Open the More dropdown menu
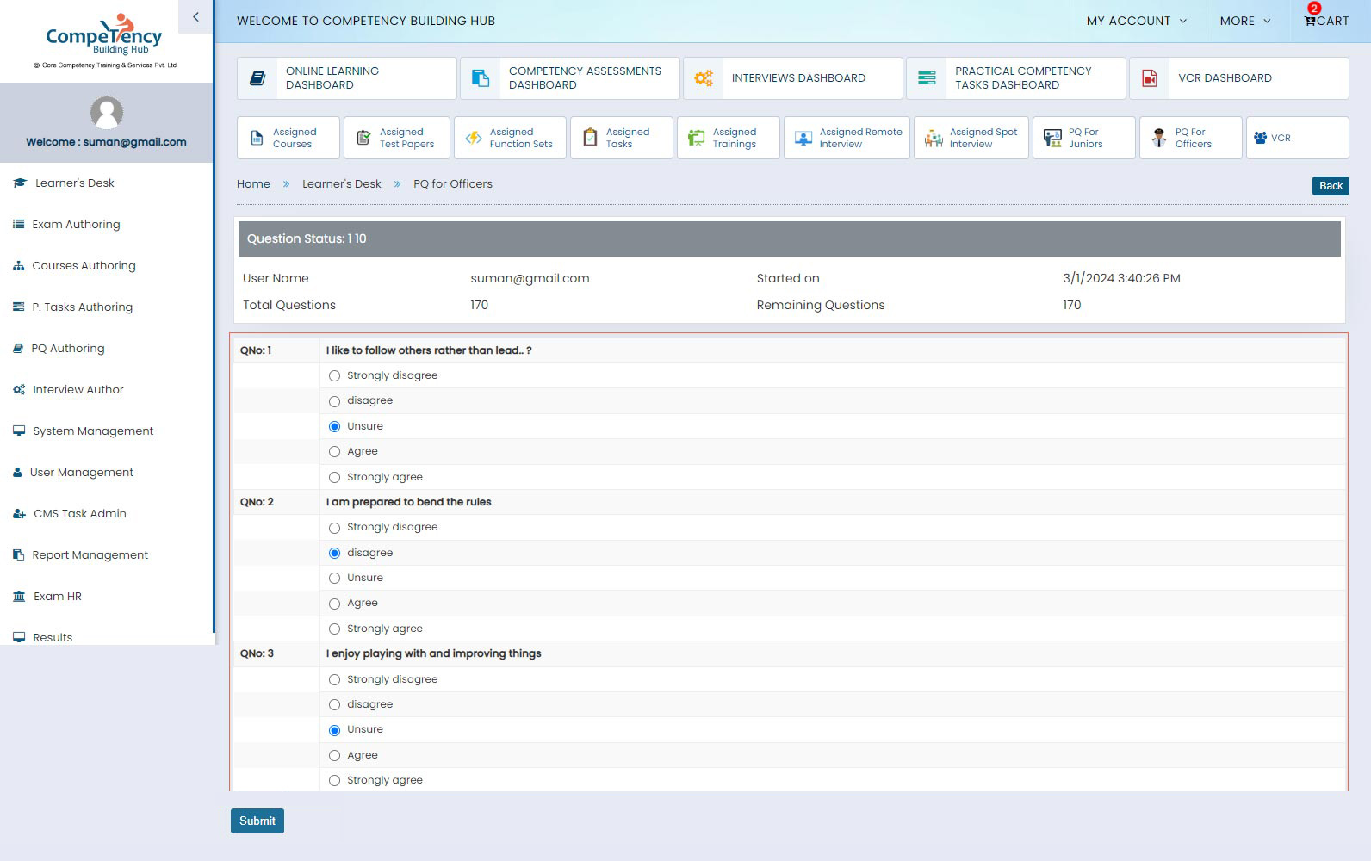 [x=1245, y=21]
